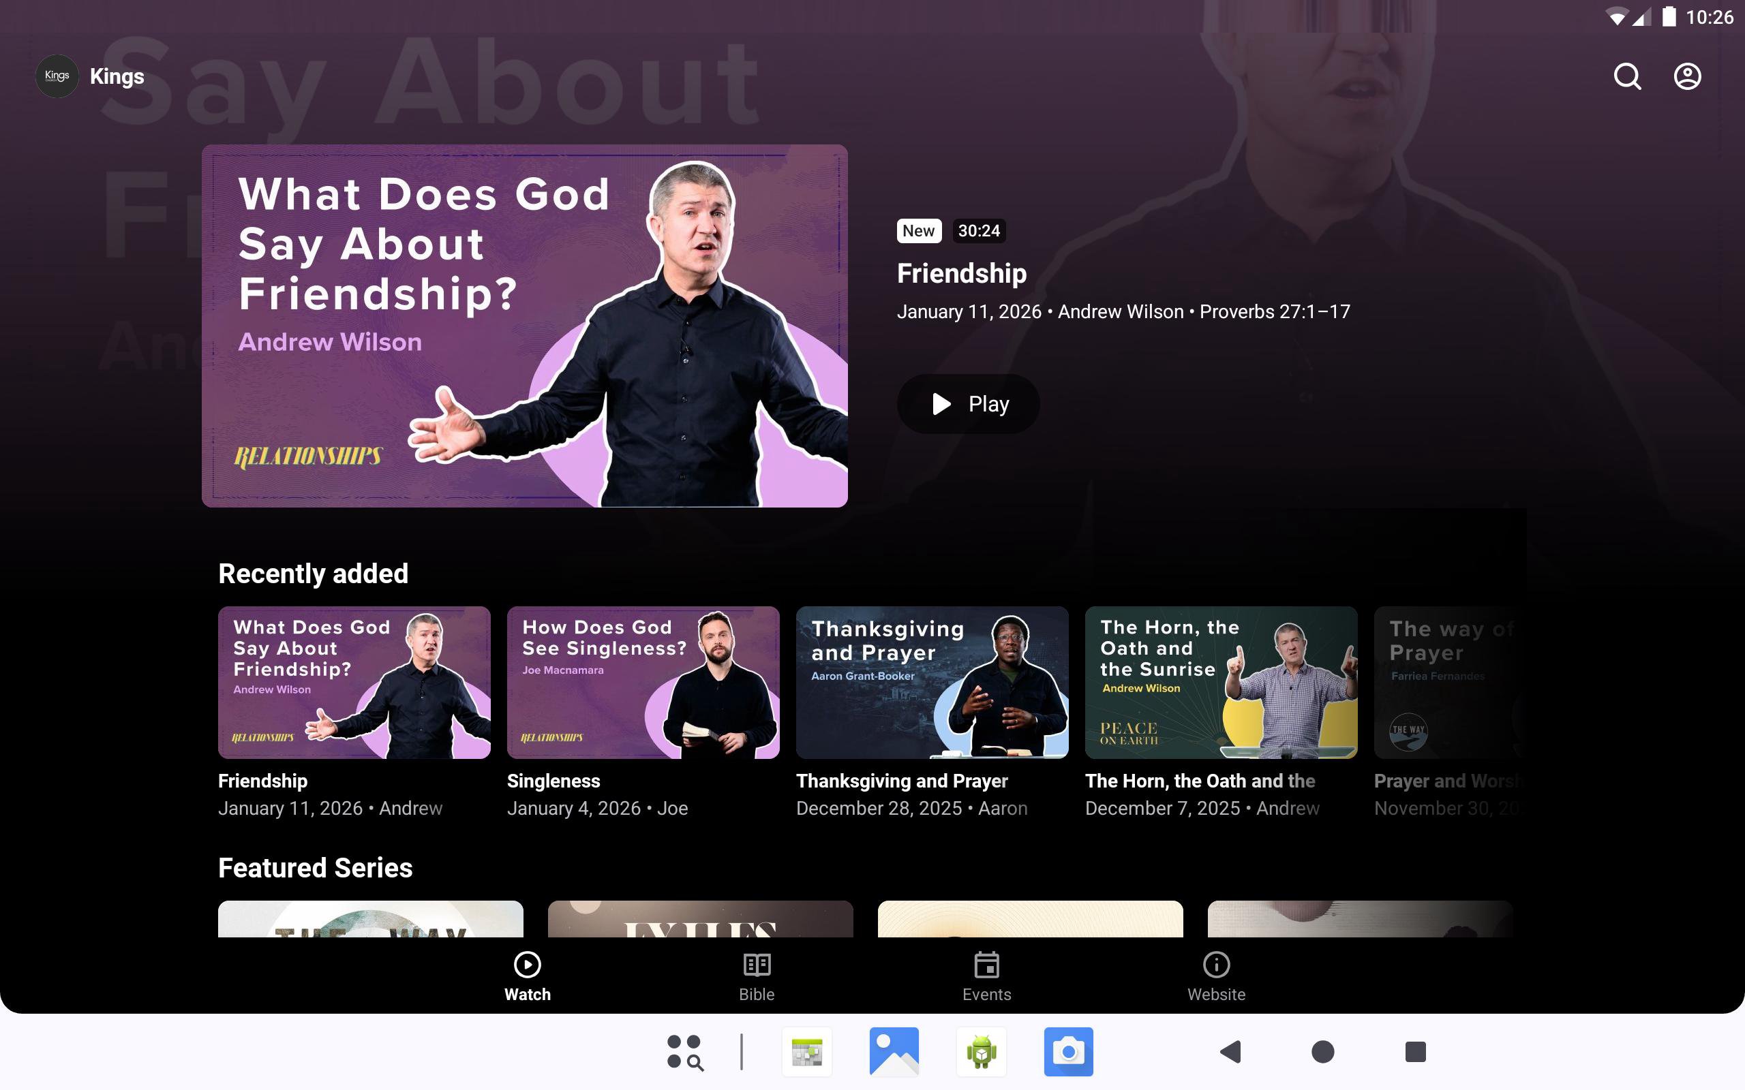Open the Thanksgiving and Prayer thumbnail
Viewport: 1745px width, 1090px height.
932,682
